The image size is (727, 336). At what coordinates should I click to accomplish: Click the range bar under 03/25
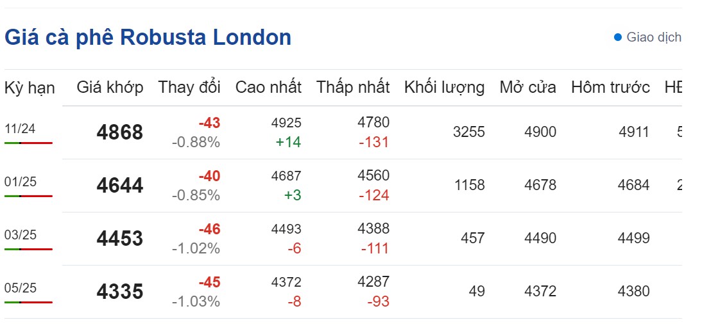(x=28, y=249)
